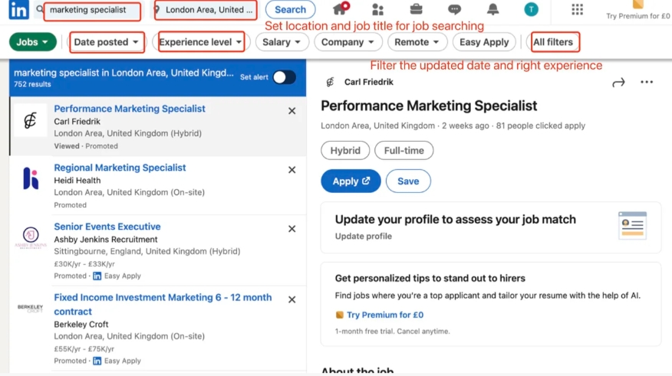Viewport: 672px width, 376px height.
Task: Open Notifications bell icon
Action: (492, 9)
